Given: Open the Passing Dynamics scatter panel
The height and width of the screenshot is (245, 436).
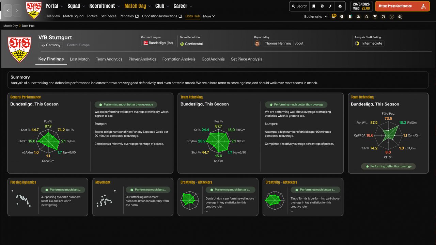Looking at the screenshot, I should tap(48, 197).
